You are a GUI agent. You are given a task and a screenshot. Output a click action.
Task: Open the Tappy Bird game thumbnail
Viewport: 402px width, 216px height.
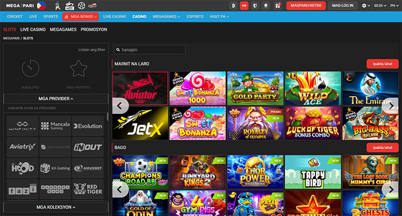pyautogui.click(x=313, y=172)
